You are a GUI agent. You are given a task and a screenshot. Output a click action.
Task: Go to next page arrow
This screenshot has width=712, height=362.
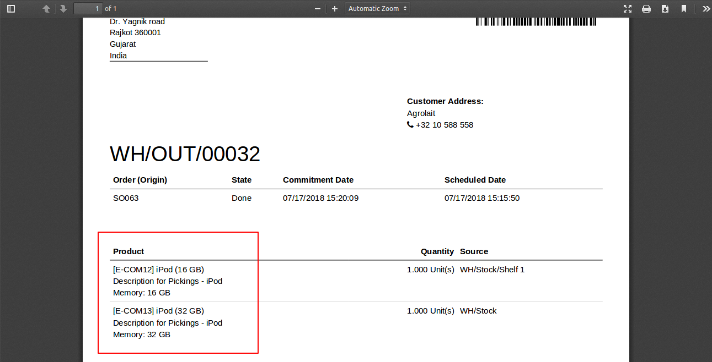(63, 9)
